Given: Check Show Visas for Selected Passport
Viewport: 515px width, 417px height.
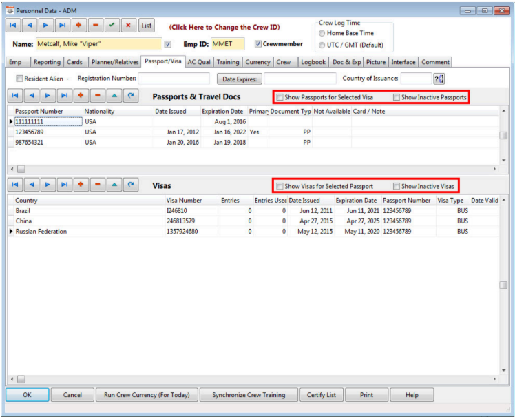Looking at the screenshot, I should (280, 186).
